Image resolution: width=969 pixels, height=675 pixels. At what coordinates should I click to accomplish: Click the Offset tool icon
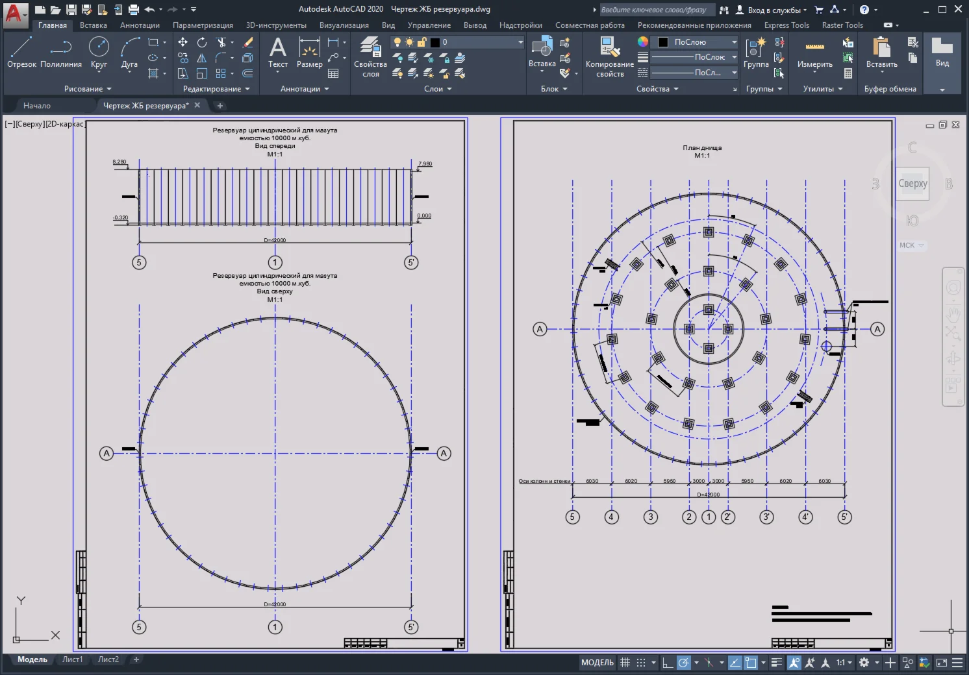point(247,73)
